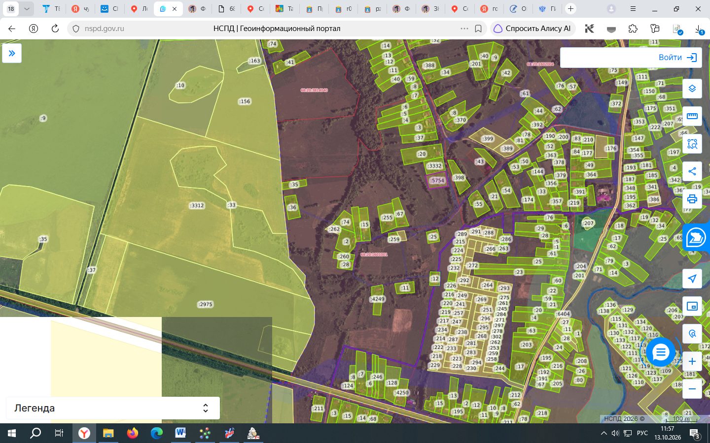Go back to previous page
Viewport: 710px width, 443px height.
coord(12,29)
